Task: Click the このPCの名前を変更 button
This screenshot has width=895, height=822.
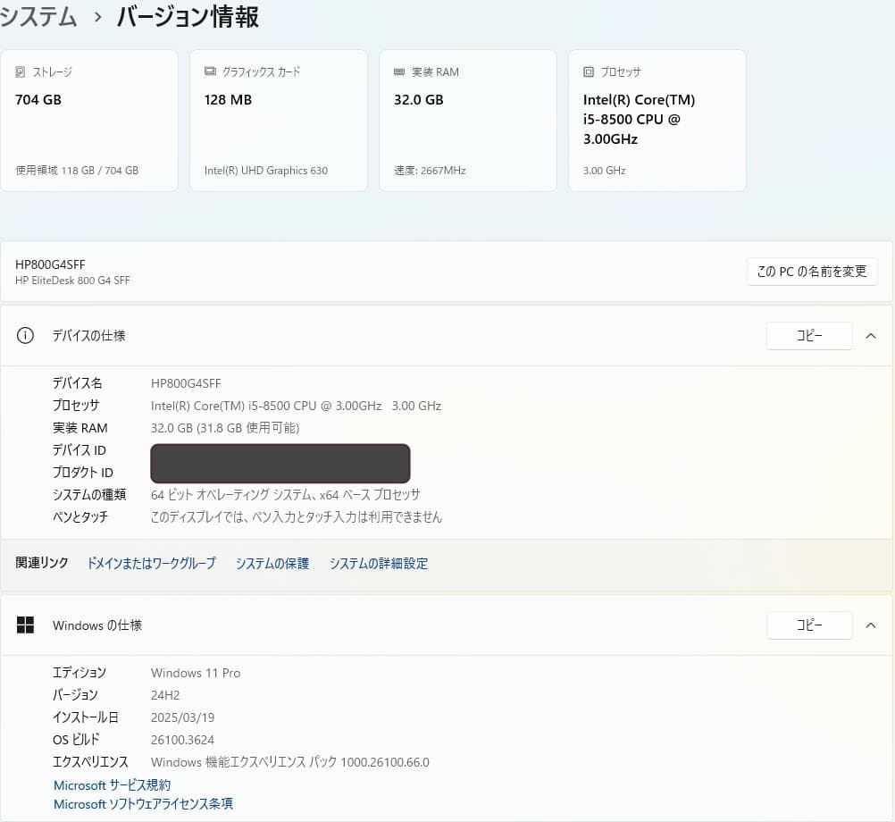Action: (x=811, y=271)
